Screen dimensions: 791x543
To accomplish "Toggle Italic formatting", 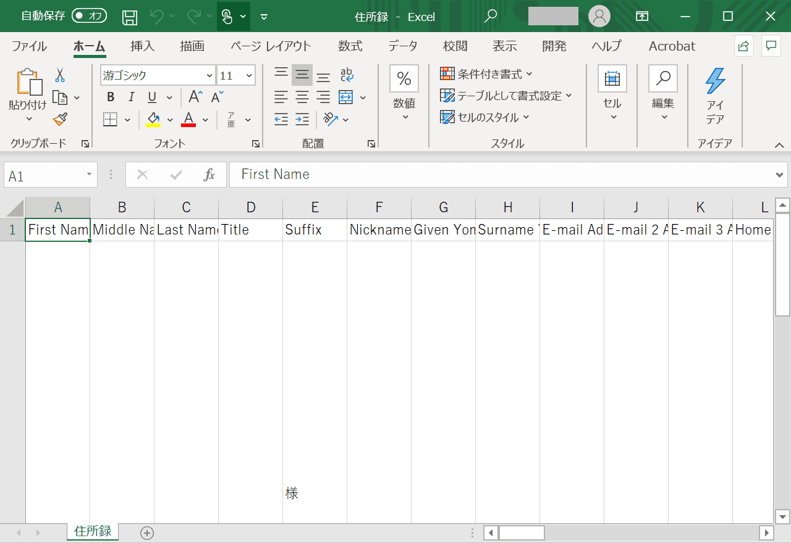I will click(x=131, y=97).
